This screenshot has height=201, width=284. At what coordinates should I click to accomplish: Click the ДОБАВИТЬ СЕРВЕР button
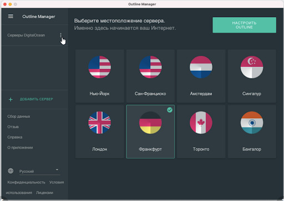tap(37, 99)
